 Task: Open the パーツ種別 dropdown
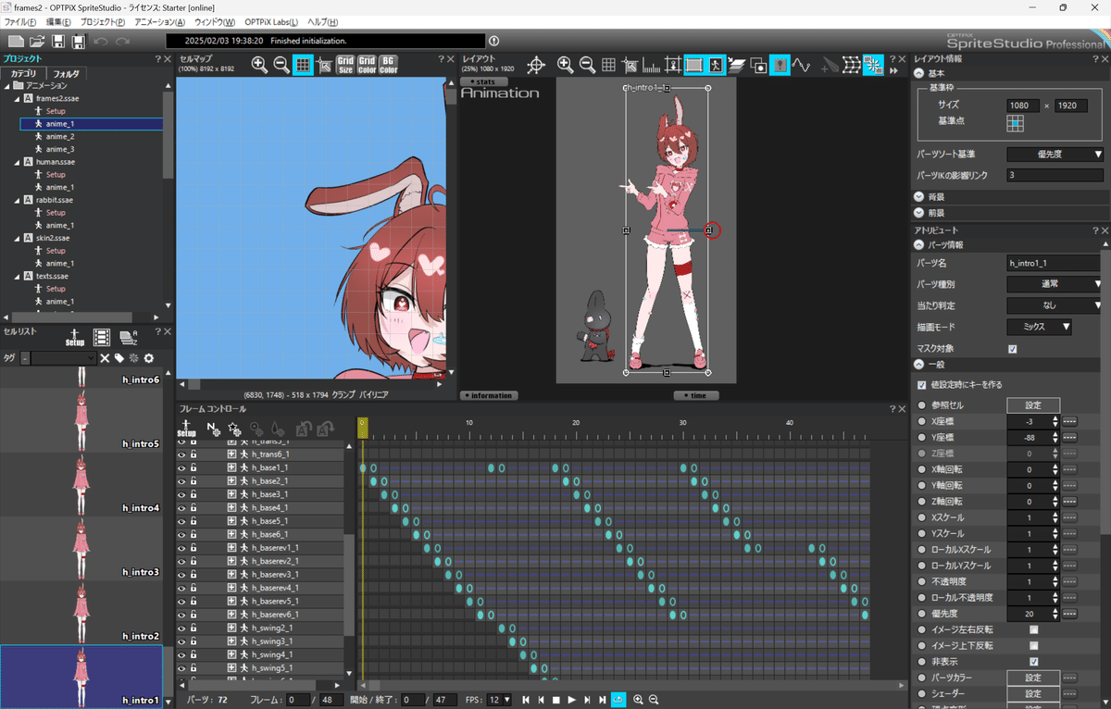(x=1055, y=284)
